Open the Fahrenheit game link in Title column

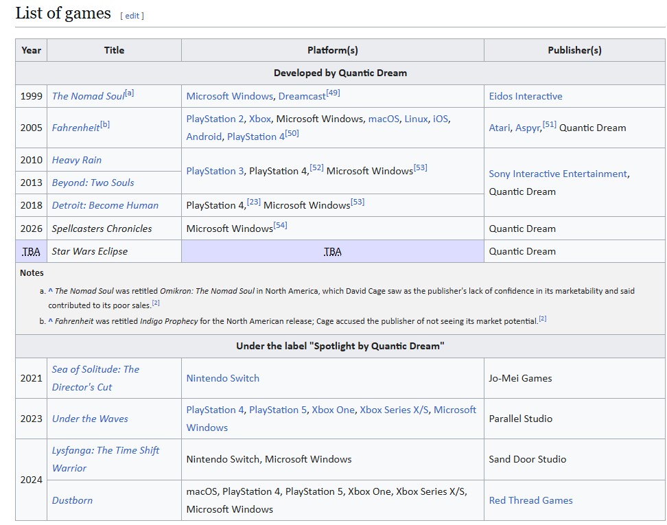[75, 128]
